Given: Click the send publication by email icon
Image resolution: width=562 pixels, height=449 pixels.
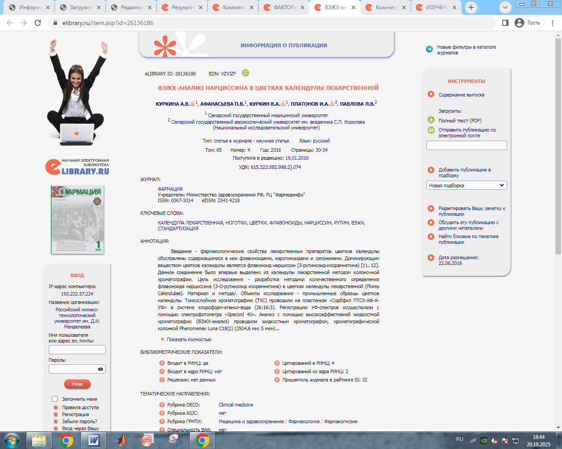Looking at the screenshot, I should pyautogui.click(x=431, y=130).
